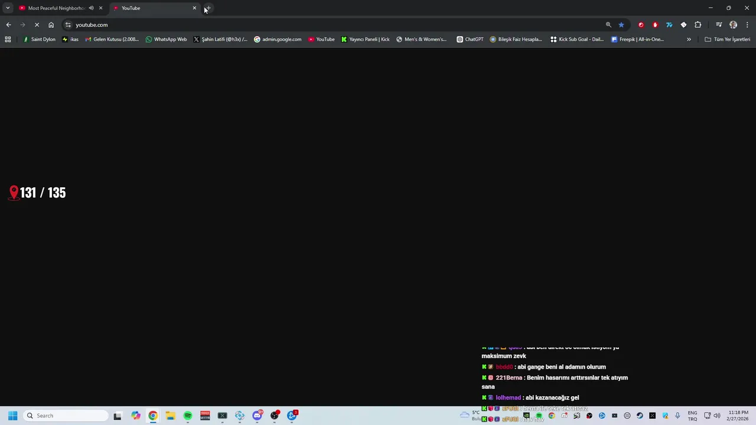Screen dimensions: 756x425
Task: Click username 221Berna in chat overlay
Action: pyautogui.click(x=509, y=378)
